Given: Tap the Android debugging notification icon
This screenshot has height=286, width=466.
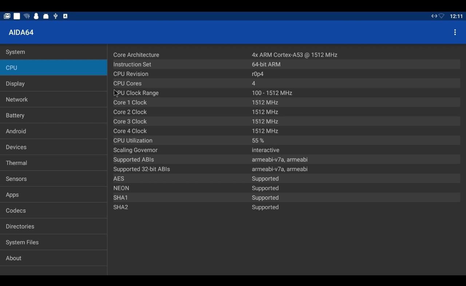Looking at the screenshot, I should (x=46, y=16).
